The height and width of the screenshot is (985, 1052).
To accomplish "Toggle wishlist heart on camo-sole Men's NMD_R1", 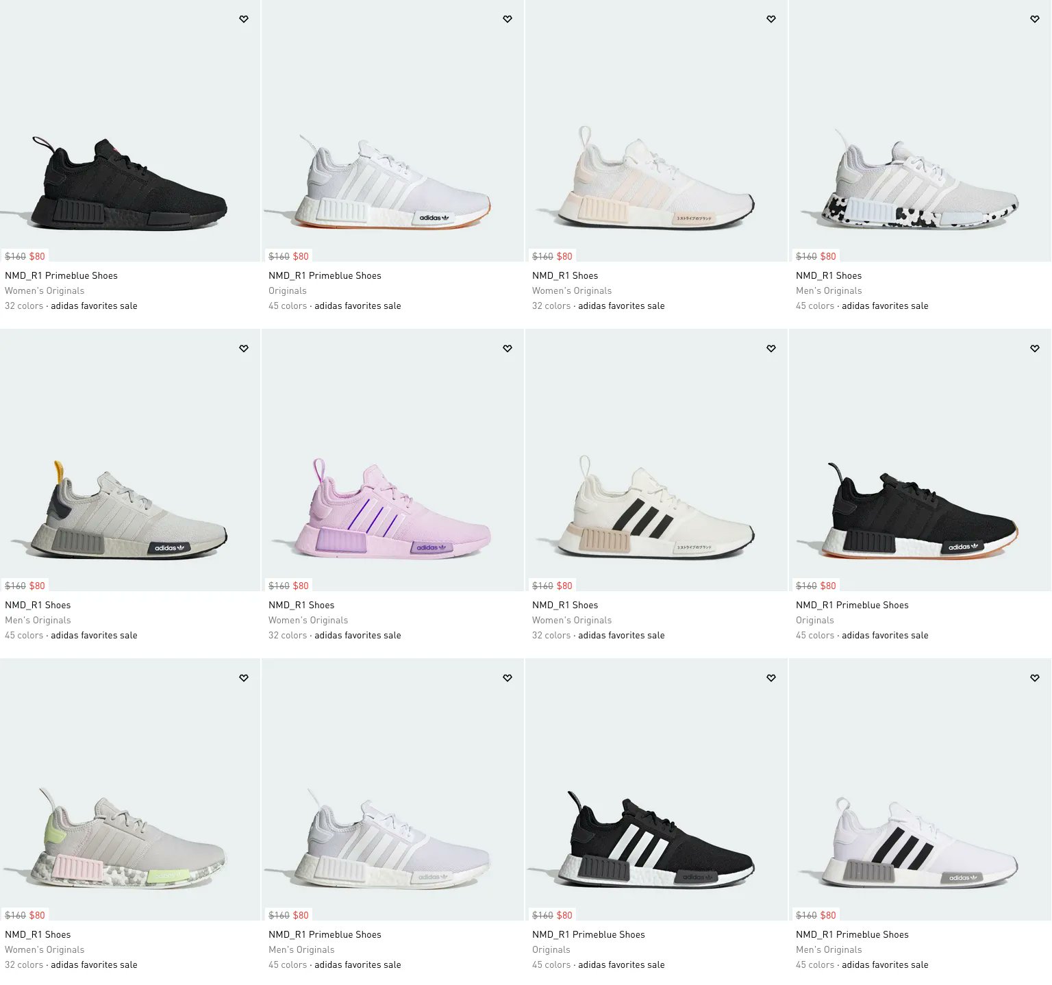I will point(1035,19).
